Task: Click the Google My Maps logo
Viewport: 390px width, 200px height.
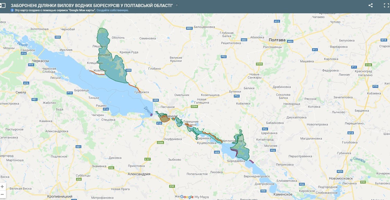Action: pyautogui.click(x=194, y=197)
